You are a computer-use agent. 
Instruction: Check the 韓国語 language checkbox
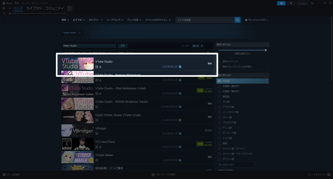coord(220,97)
